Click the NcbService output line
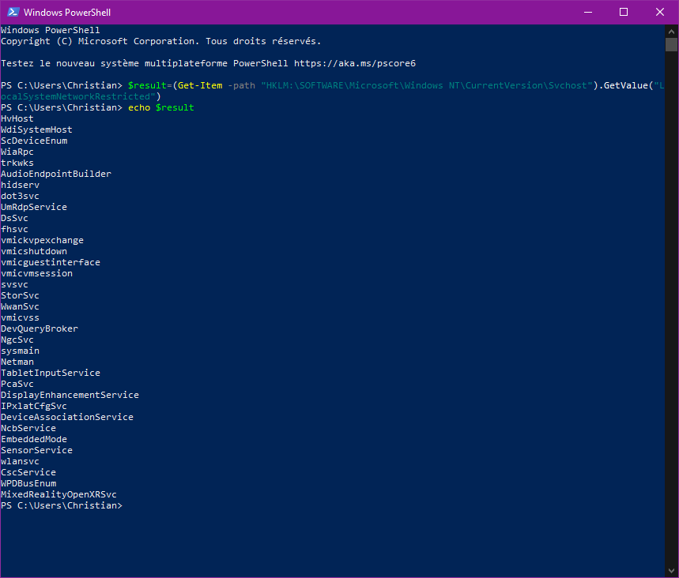The image size is (679, 578). click(x=28, y=428)
